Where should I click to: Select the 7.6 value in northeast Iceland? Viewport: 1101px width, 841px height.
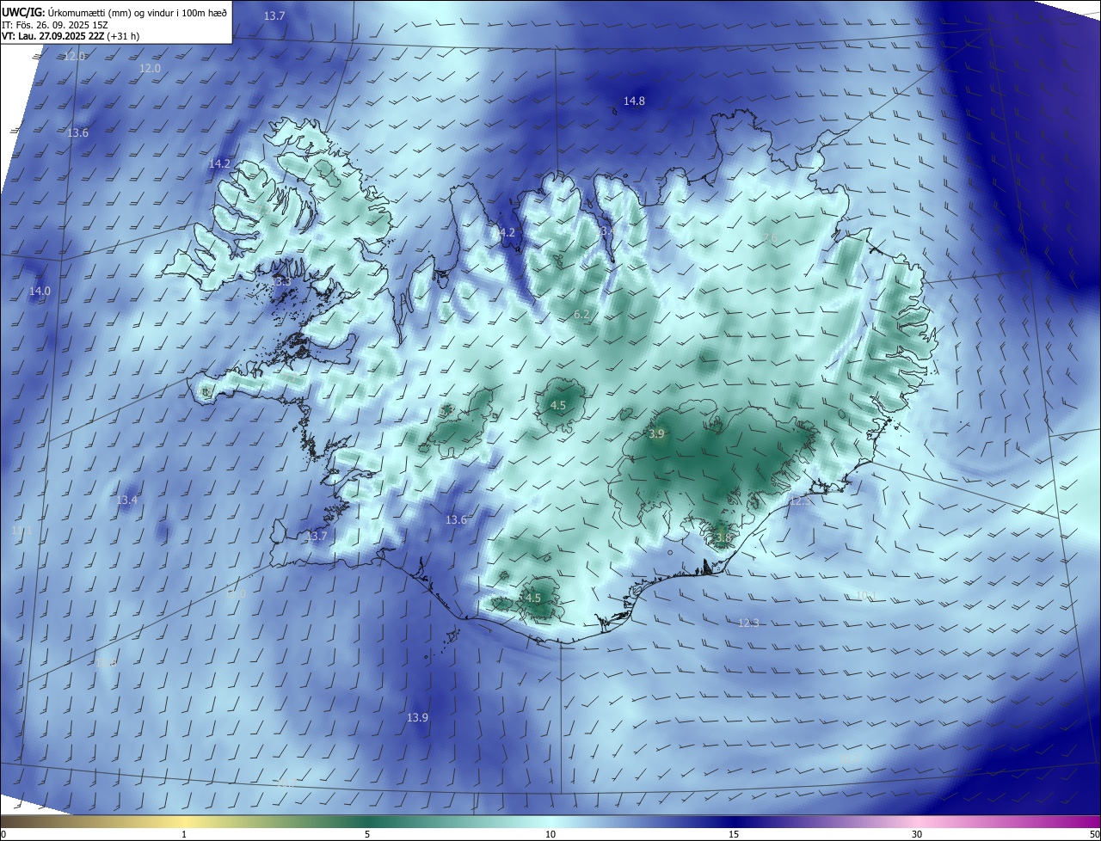pyautogui.click(x=770, y=238)
